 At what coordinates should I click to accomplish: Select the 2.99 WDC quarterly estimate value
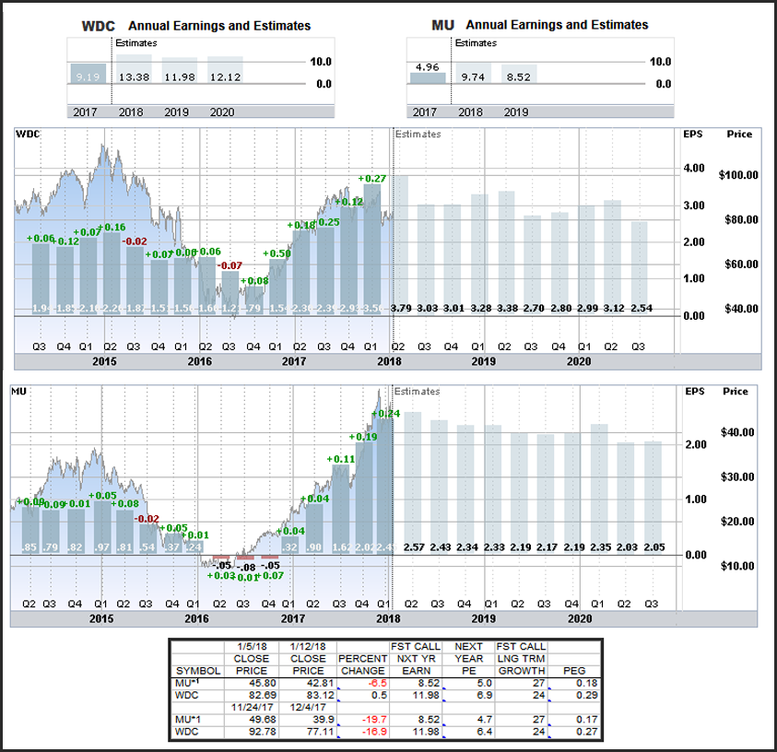[x=587, y=308]
